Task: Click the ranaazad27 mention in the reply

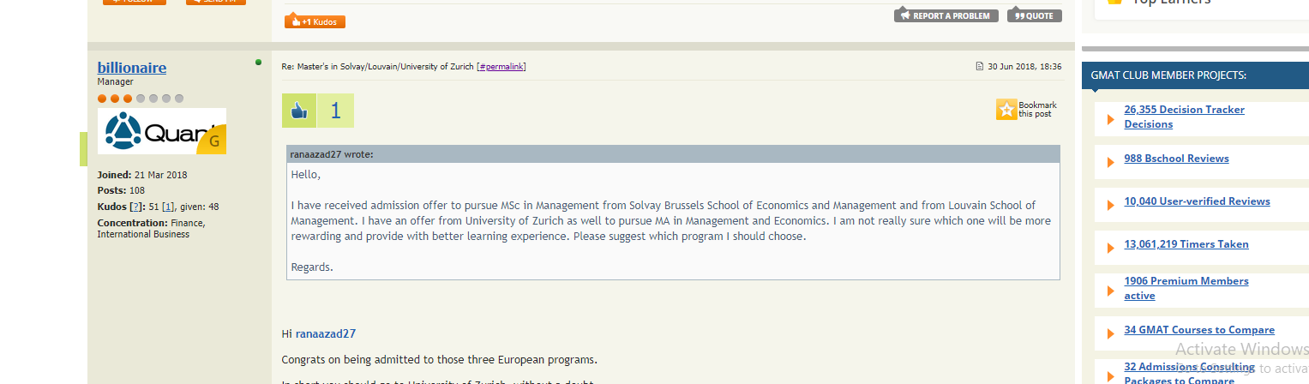Action: (x=326, y=333)
